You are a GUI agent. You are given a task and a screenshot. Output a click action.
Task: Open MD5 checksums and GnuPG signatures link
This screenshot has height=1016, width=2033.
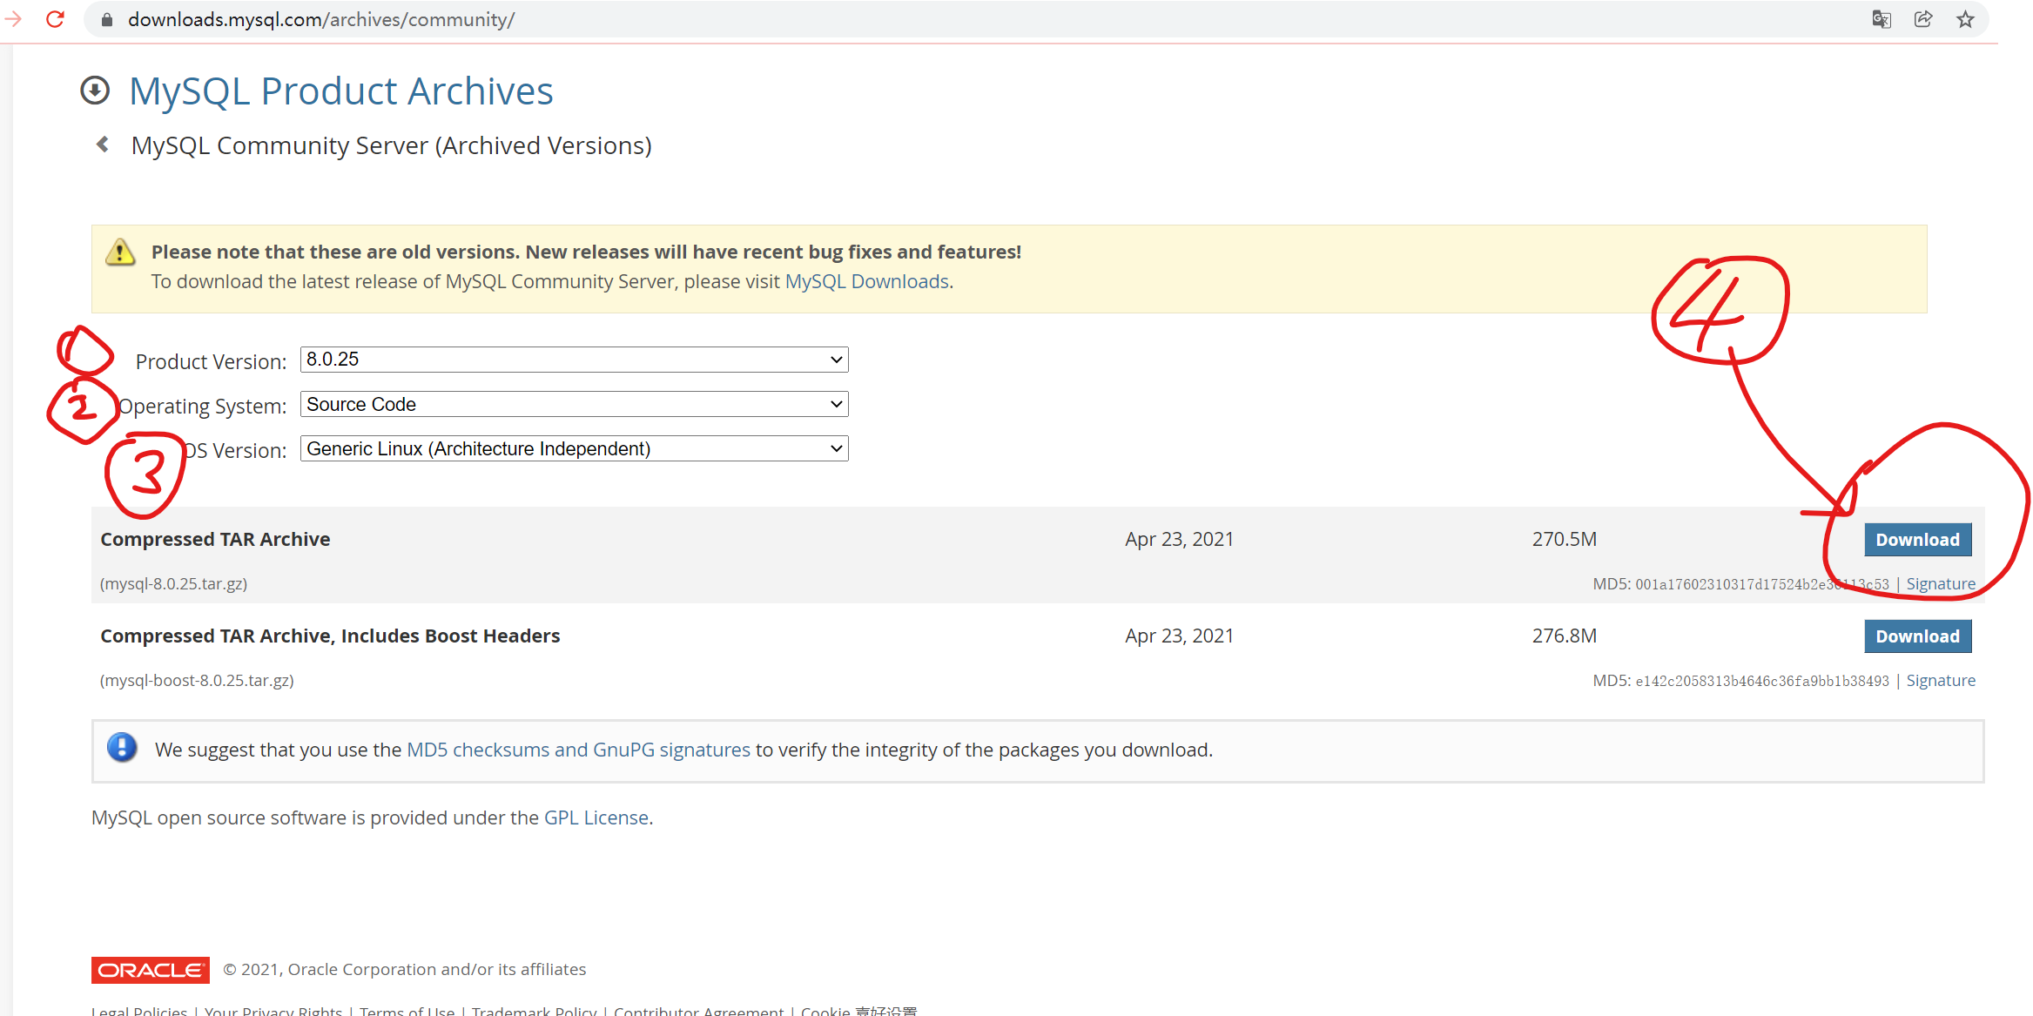578,750
